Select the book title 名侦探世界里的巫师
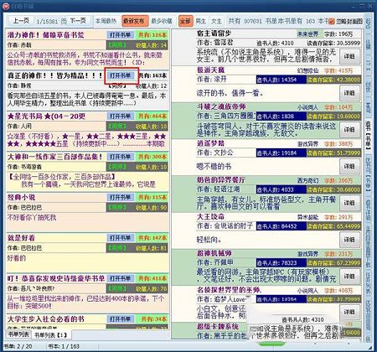Image resolution: width=377 pixels, height=352 pixels. click(x=229, y=290)
